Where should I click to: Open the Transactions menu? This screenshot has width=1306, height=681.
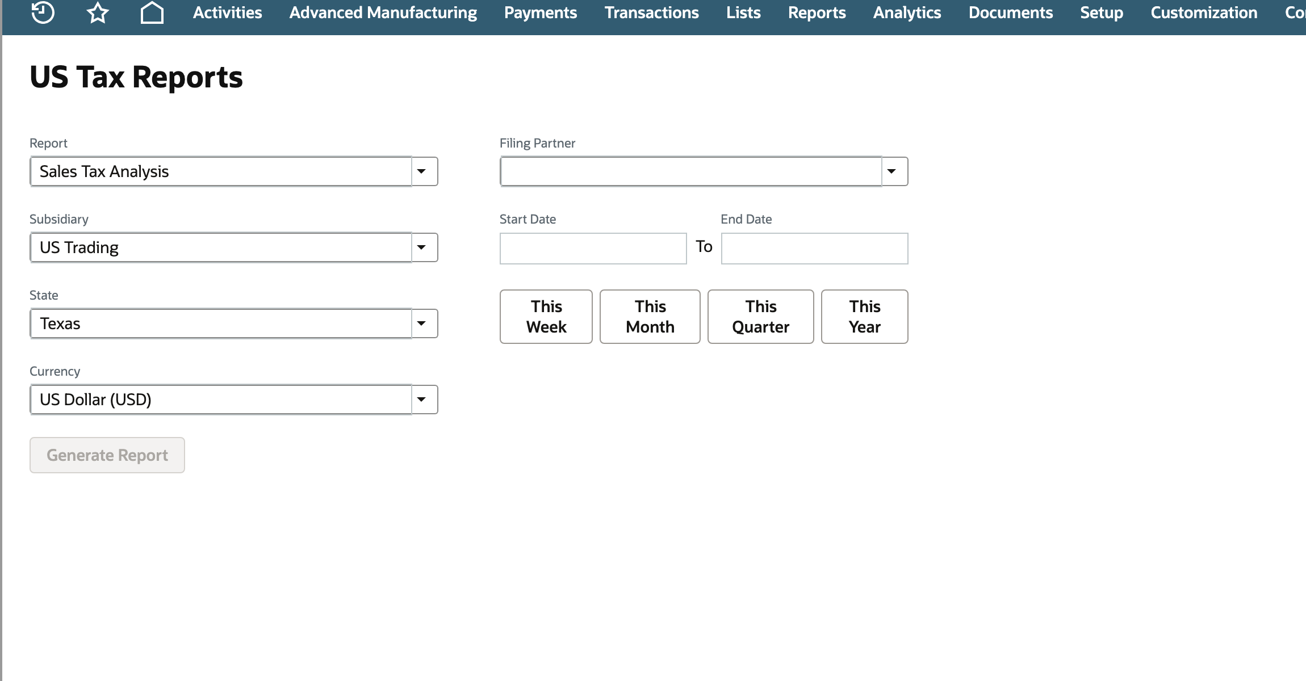pyautogui.click(x=651, y=12)
